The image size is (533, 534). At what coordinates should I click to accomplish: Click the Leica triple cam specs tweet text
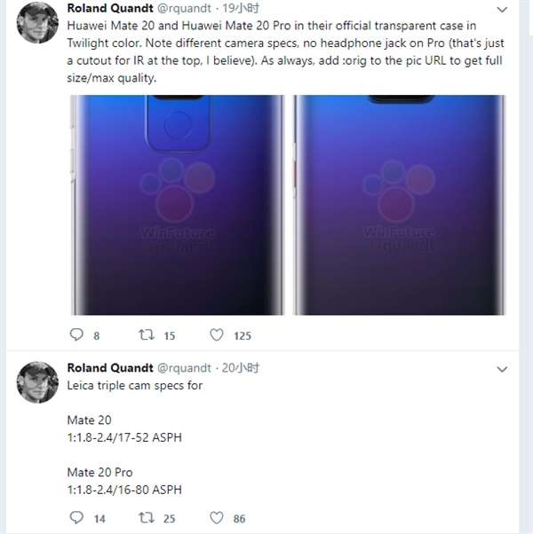[x=131, y=386]
